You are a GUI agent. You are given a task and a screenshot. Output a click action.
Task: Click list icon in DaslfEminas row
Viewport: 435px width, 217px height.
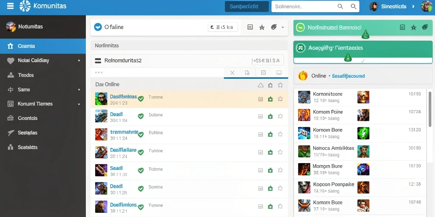(x=260, y=99)
